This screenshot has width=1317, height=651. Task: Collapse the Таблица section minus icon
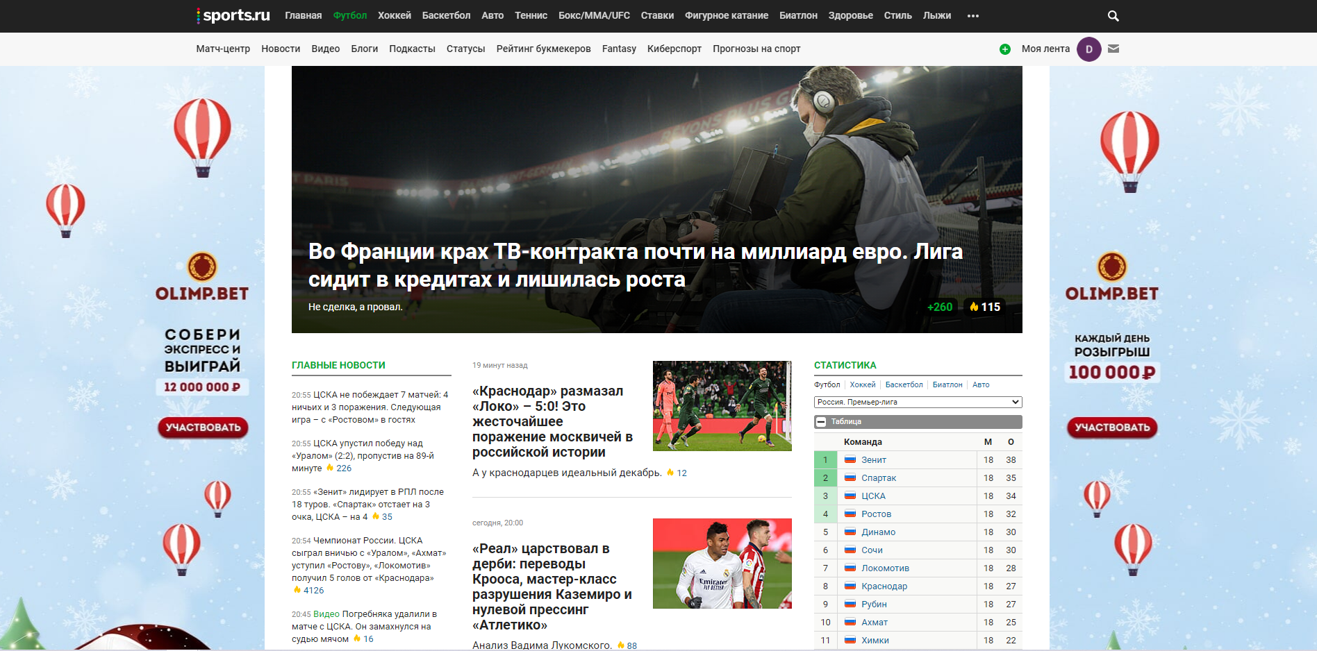[x=821, y=421]
